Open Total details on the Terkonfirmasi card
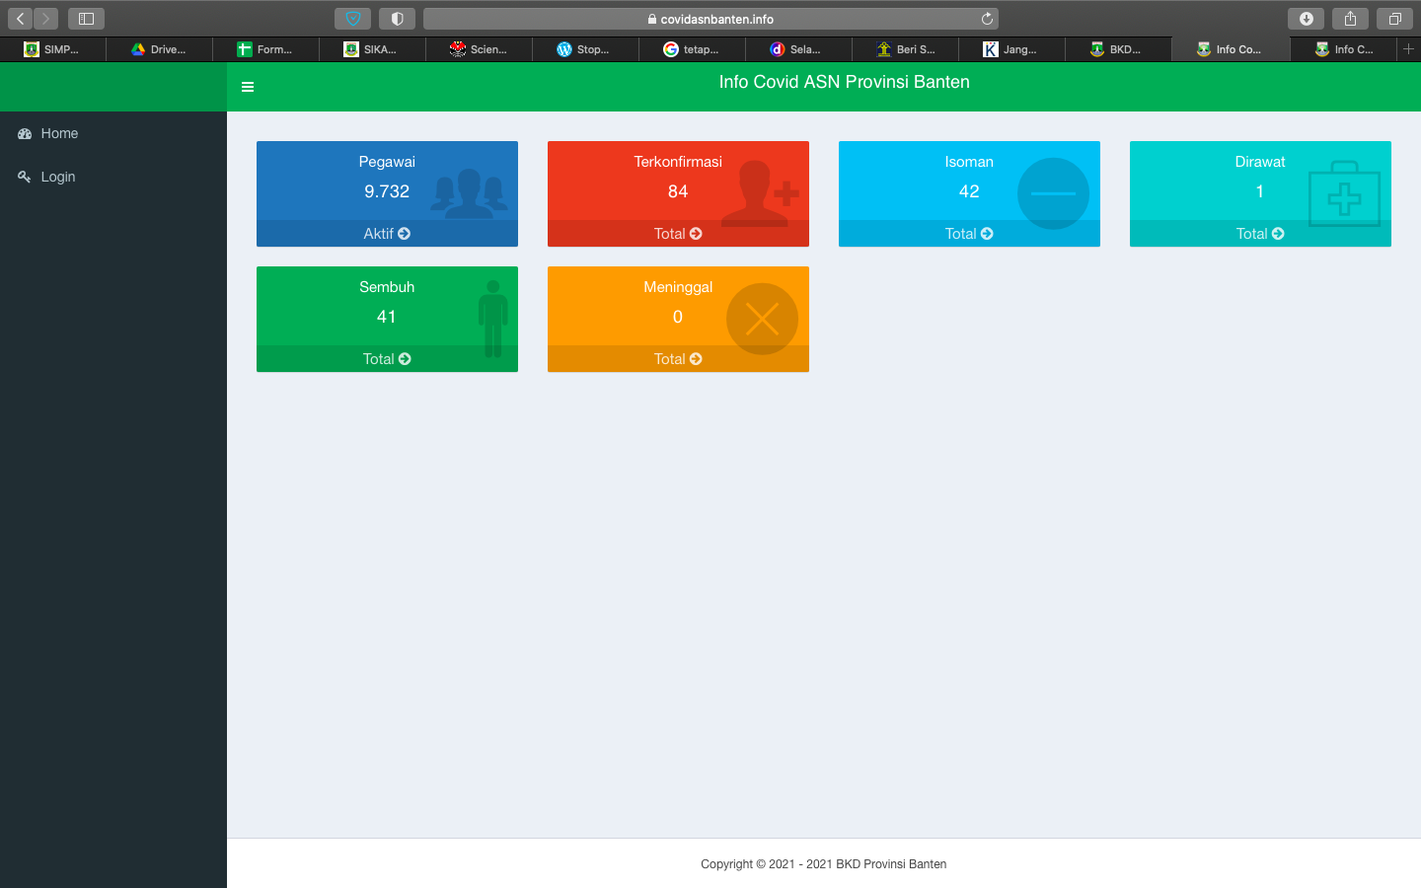 click(x=678, y=234)
